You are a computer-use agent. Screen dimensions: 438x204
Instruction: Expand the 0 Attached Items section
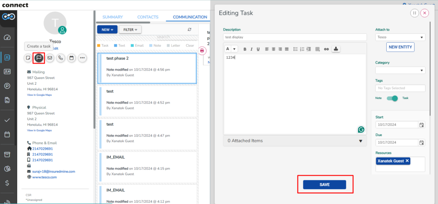pos(295,141)
